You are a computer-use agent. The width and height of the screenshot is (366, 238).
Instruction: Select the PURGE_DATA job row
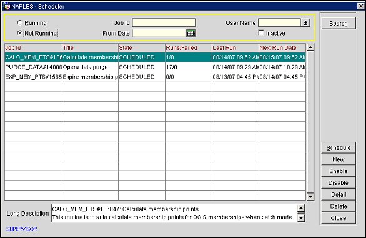tap(155, 67)
